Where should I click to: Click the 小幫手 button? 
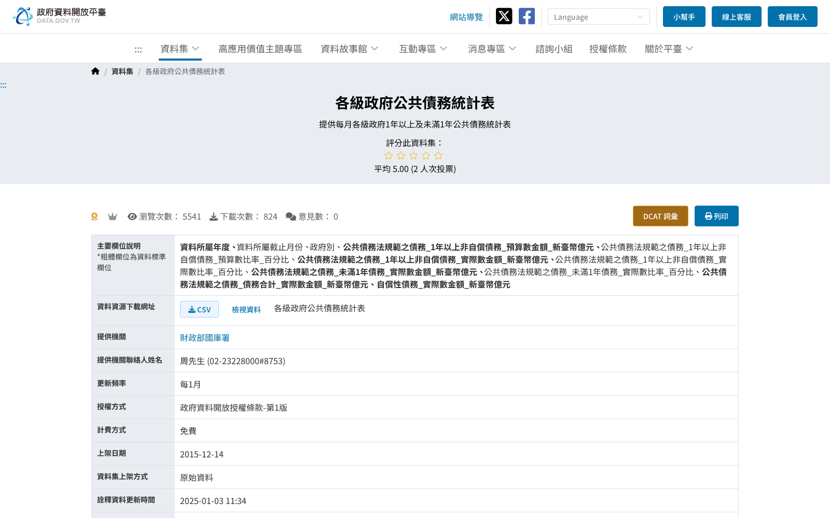[x=684, y=17]
